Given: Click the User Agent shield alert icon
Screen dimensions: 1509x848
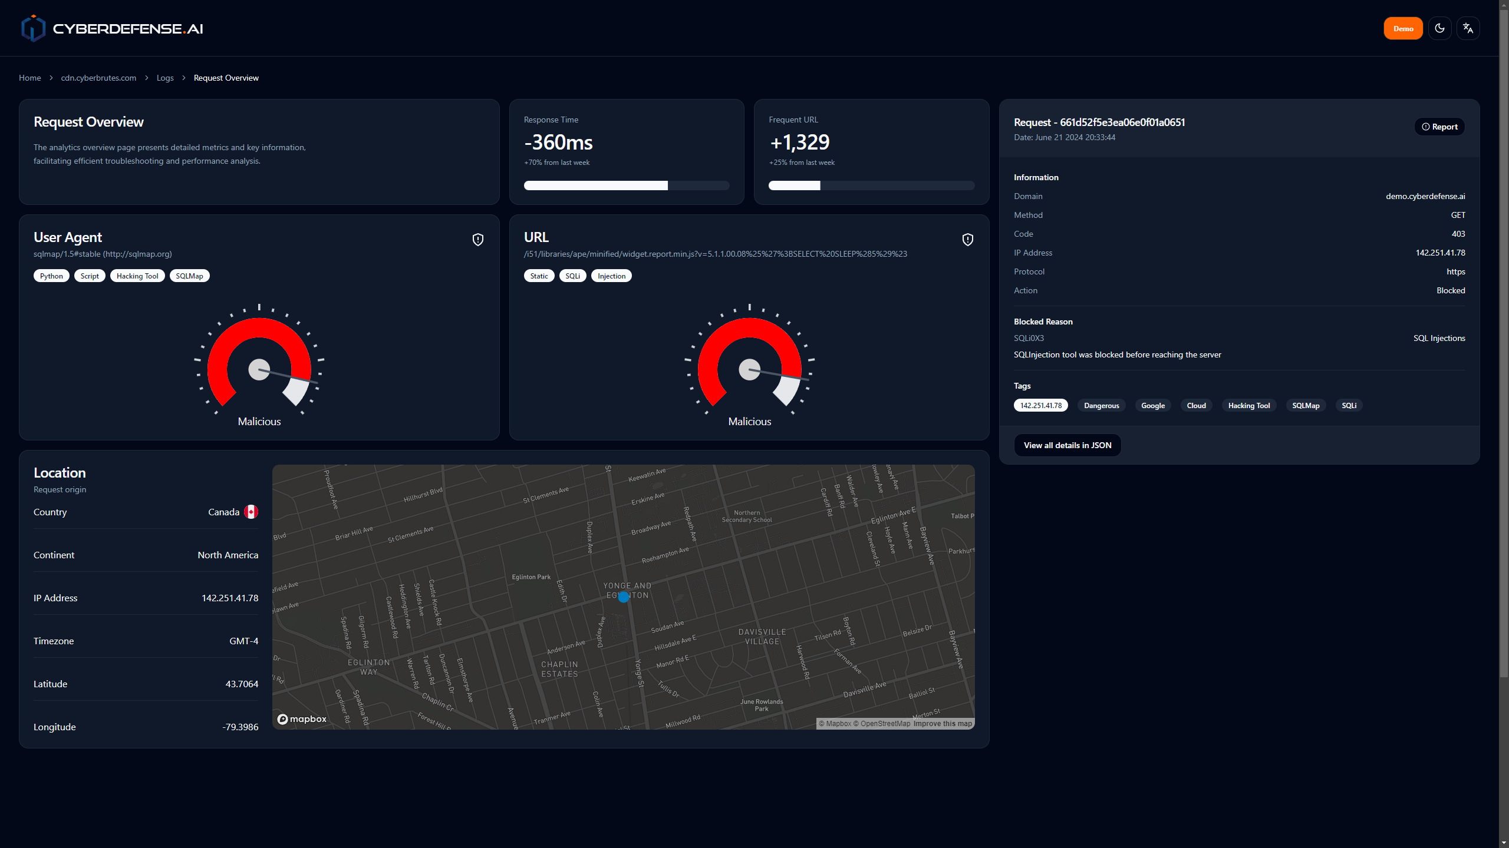Looking at the screenshot, I should [x=478, y=240].
